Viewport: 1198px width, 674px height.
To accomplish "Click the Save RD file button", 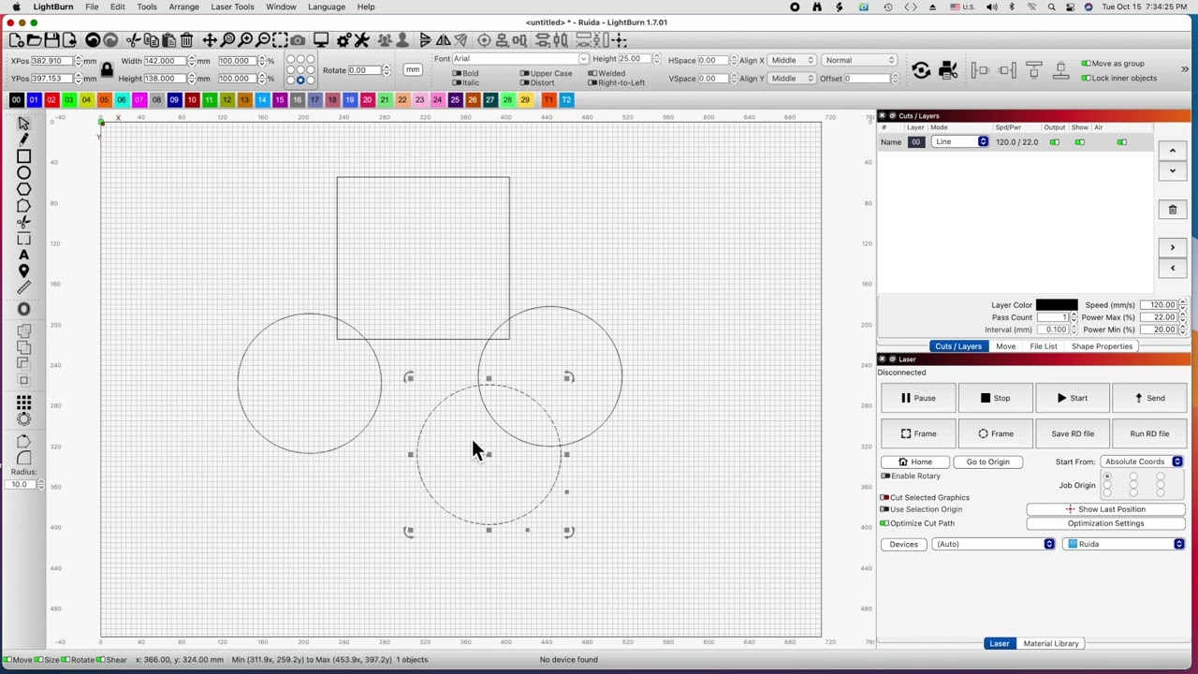I will click(x=1073, y=433).
